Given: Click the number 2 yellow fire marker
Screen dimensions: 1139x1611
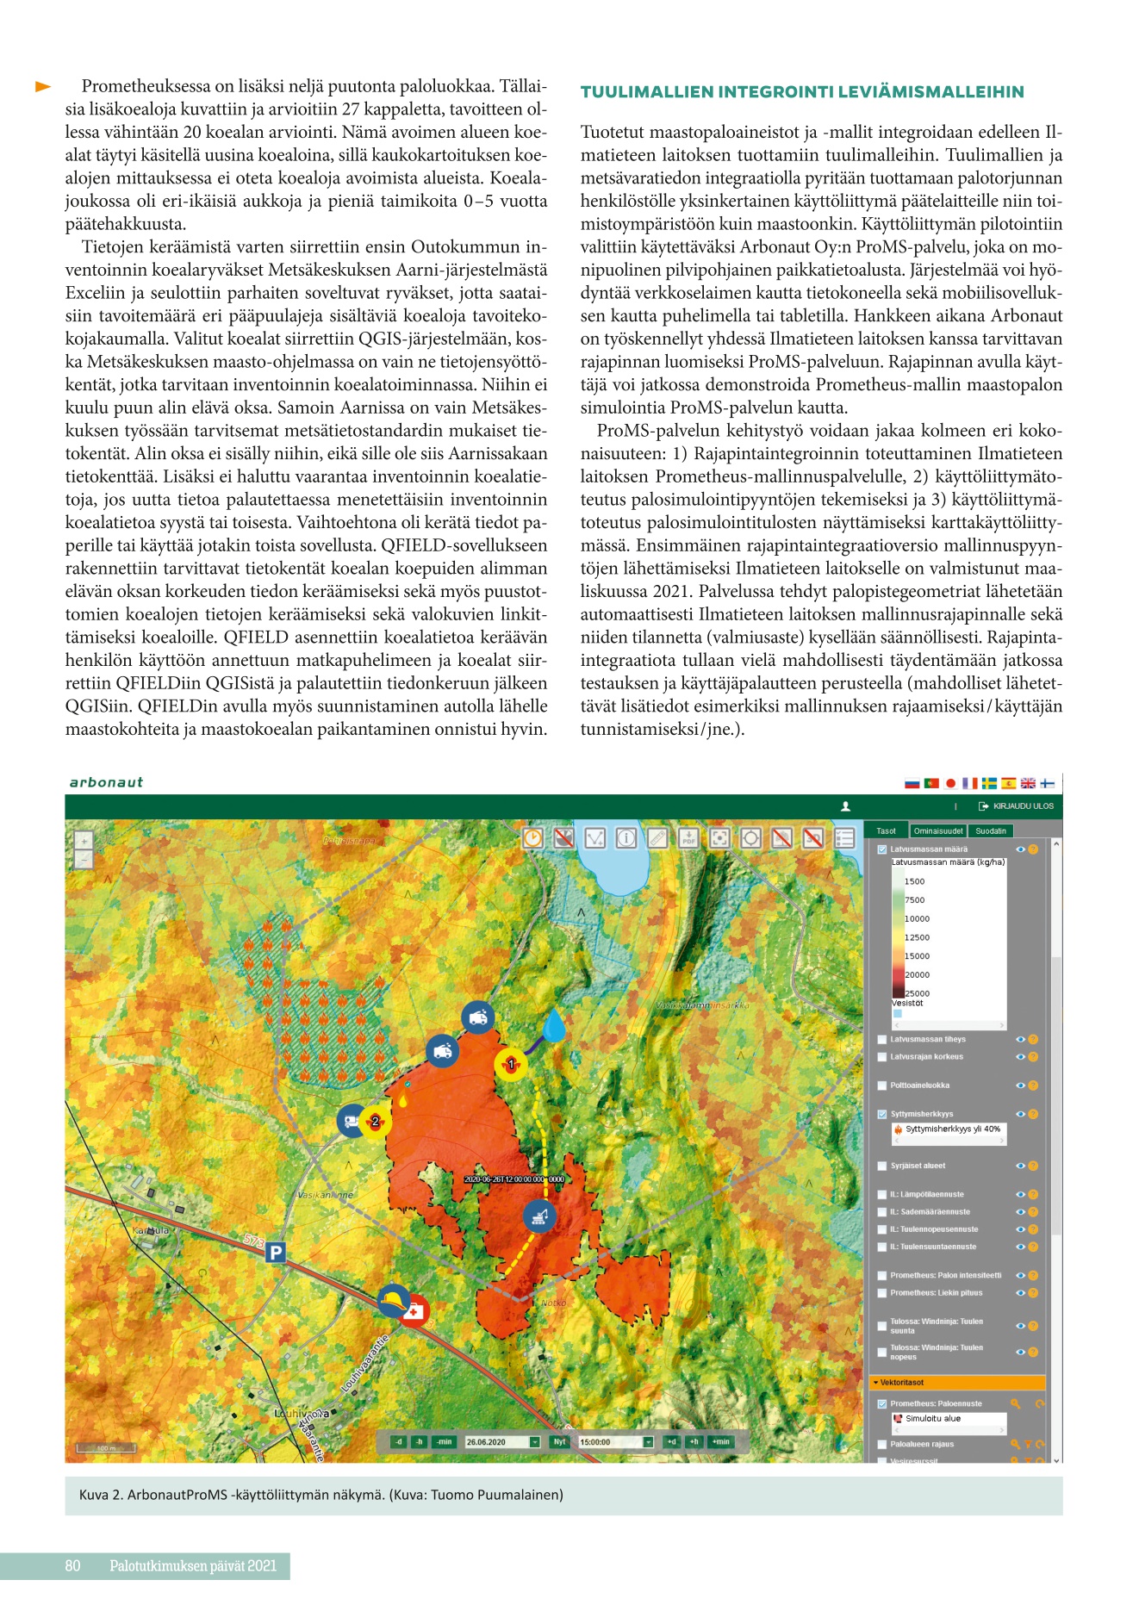Looking at the screenshot, I should pyautogui.click(x=375, y=1123).
